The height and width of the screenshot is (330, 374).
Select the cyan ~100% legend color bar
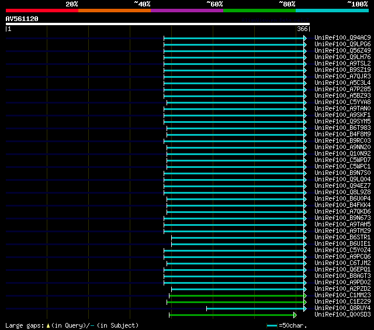click(x=331, y=11)
